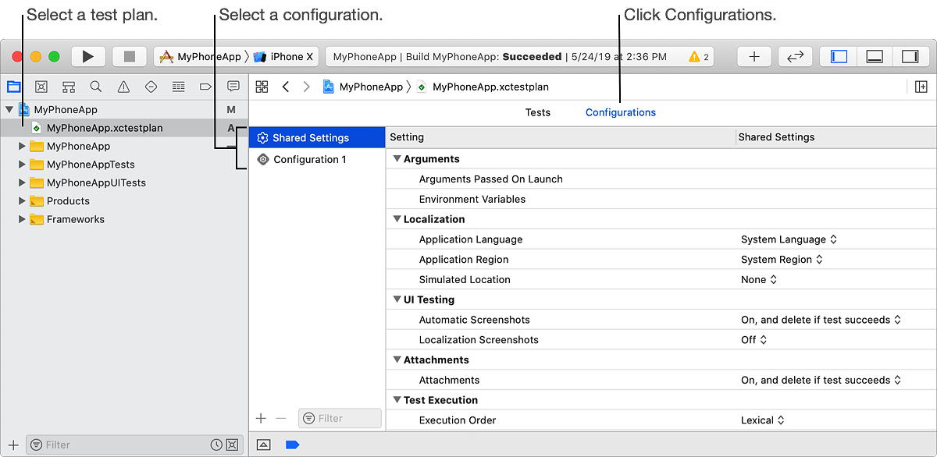The height and width of the screenshot is (457, 937).
Task: Collapse the Attachments section
Action: click(397, 360)
